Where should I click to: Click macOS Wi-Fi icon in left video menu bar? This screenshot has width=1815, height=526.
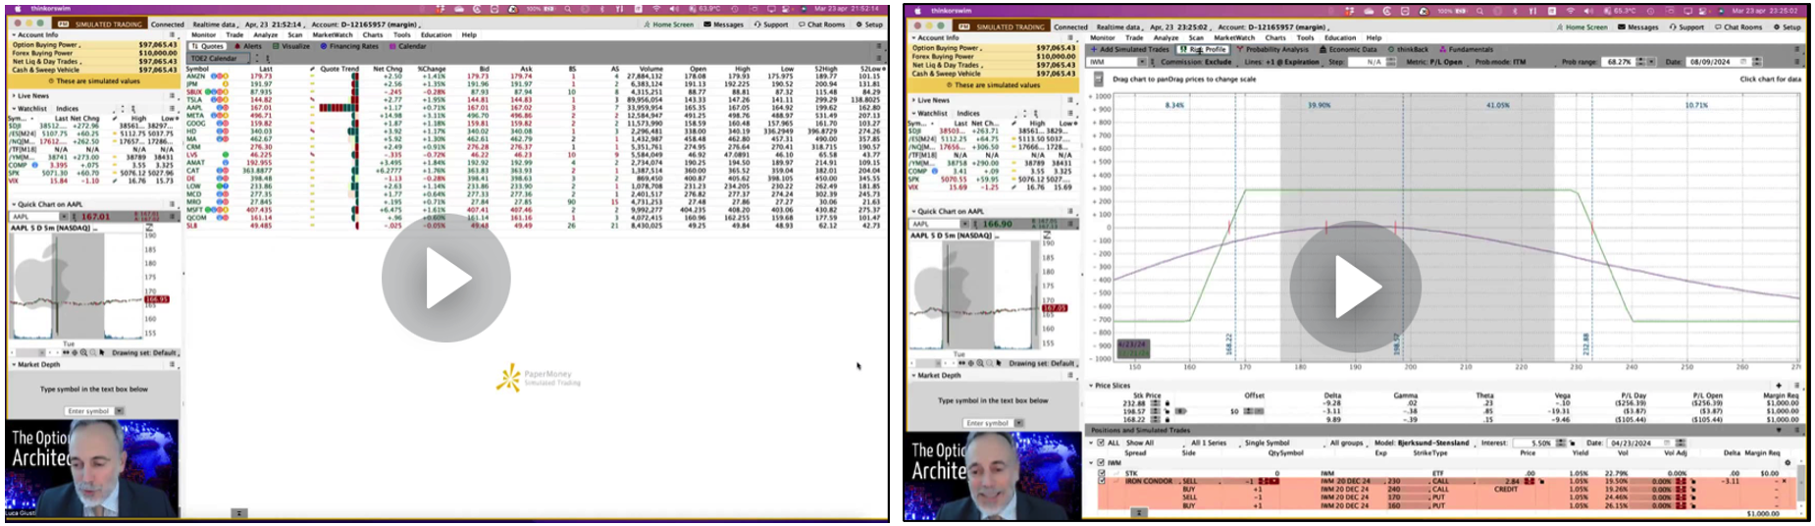point(656,9)
